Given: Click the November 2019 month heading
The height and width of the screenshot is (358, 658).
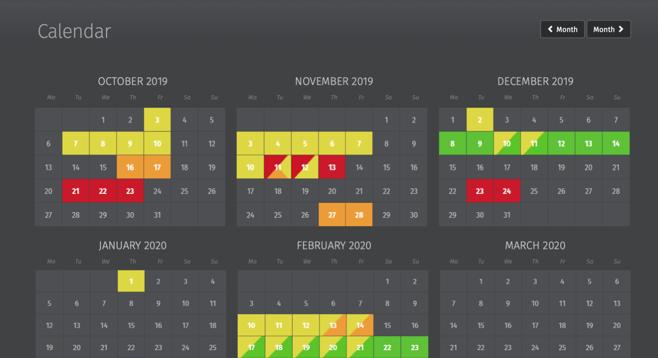Looking at the screenshot, I should [x=334, y=82].
